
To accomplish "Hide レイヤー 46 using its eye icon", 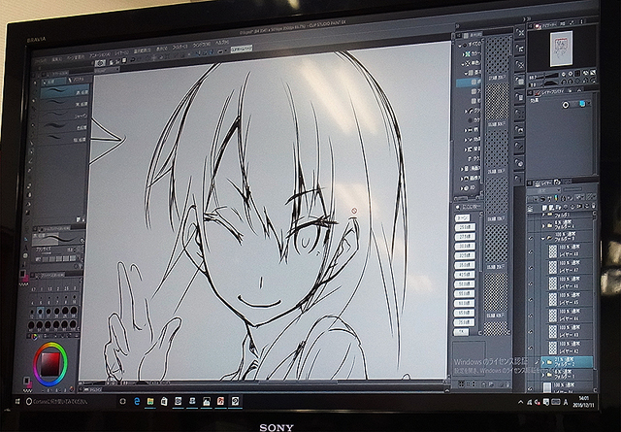I will point(531,284).
